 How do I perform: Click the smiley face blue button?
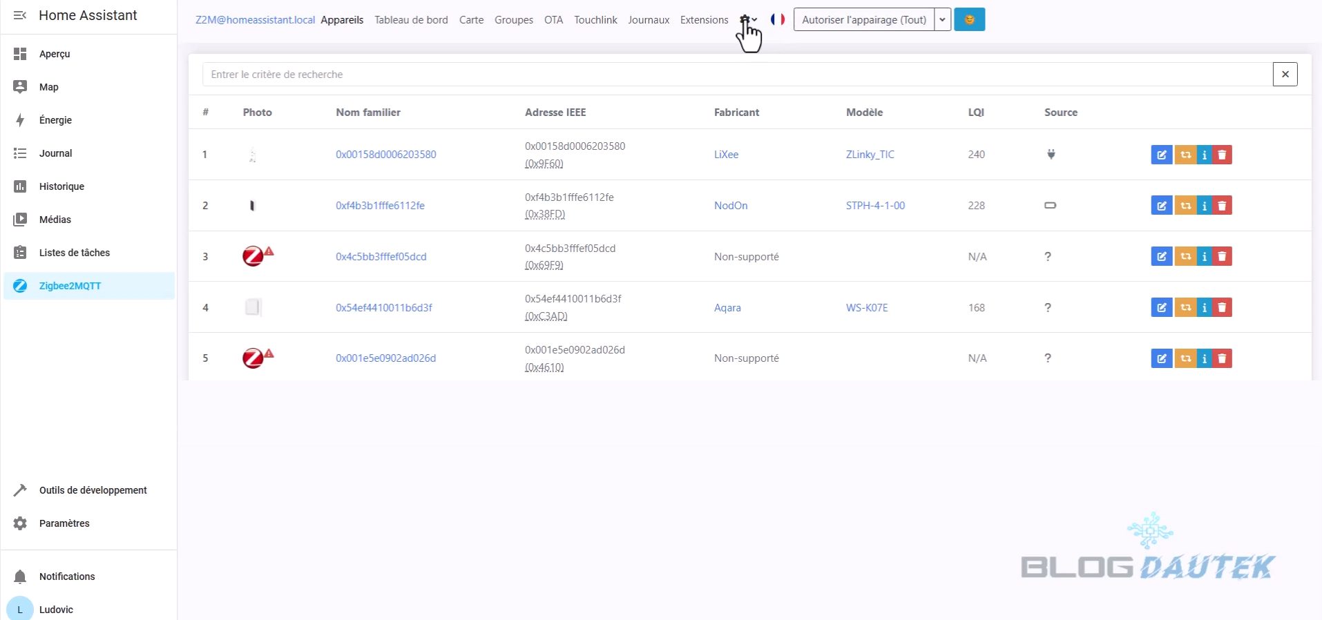969,20
